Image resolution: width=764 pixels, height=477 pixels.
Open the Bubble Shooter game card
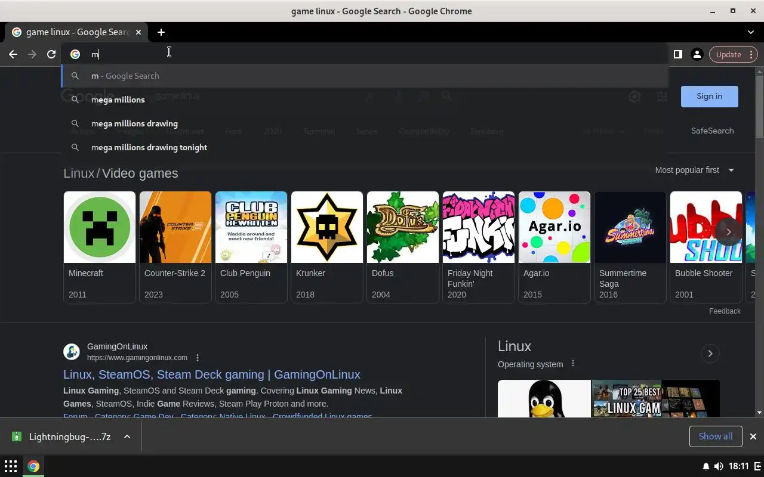(706, 247)
